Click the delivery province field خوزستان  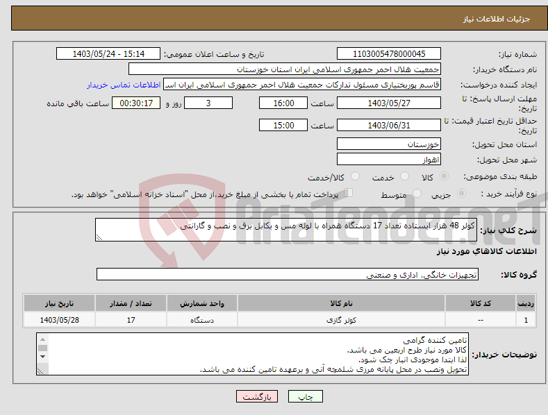pyautogui.click(x=389, y=144)
